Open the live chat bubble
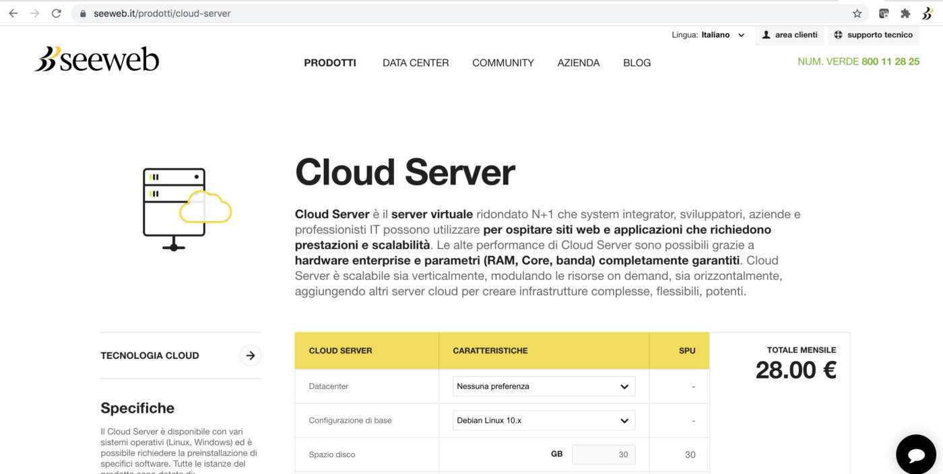Image resolution: width=943 pixels, height=474 pixels. tap(915, 454)
